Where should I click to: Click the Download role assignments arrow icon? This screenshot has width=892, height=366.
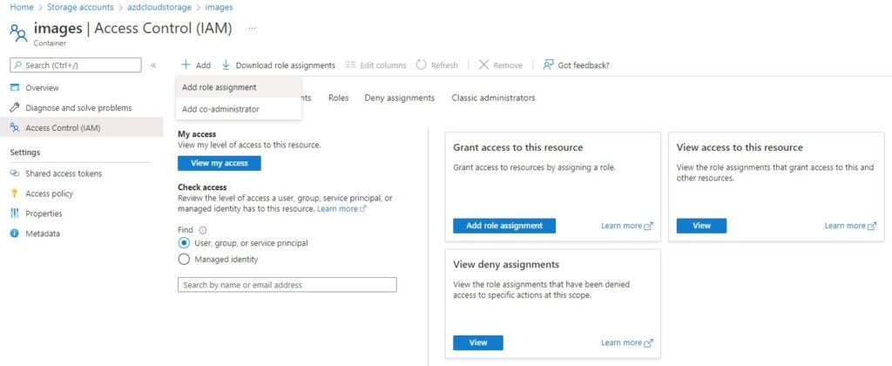226,64
